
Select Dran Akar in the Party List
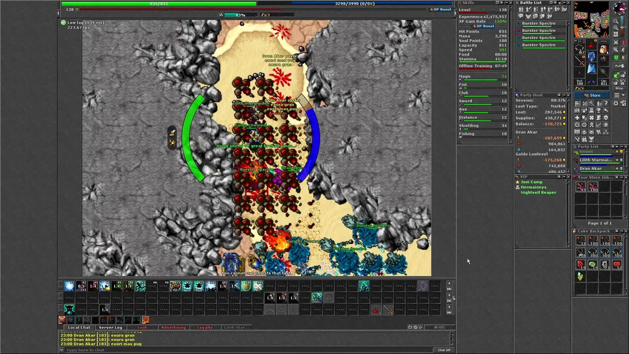pos(599,170)
